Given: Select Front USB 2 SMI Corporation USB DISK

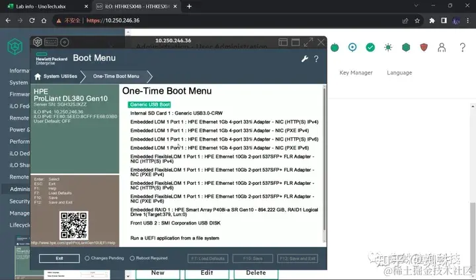Looking at the screenshot, I should tap(175, 223).
